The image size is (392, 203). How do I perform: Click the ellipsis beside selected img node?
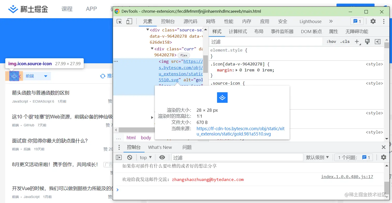coord(116,62)
